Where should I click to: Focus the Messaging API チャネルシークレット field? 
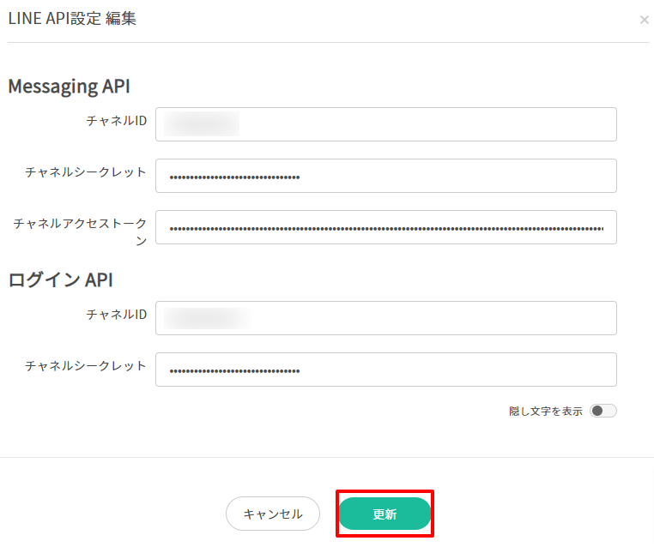coord(386,176)
